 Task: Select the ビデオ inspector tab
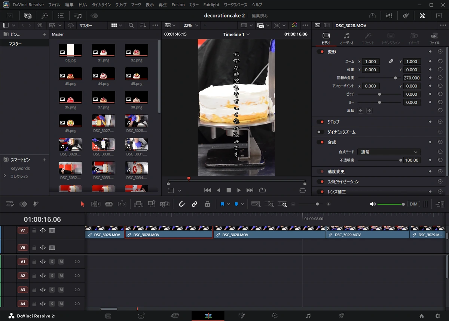[326, 38]
